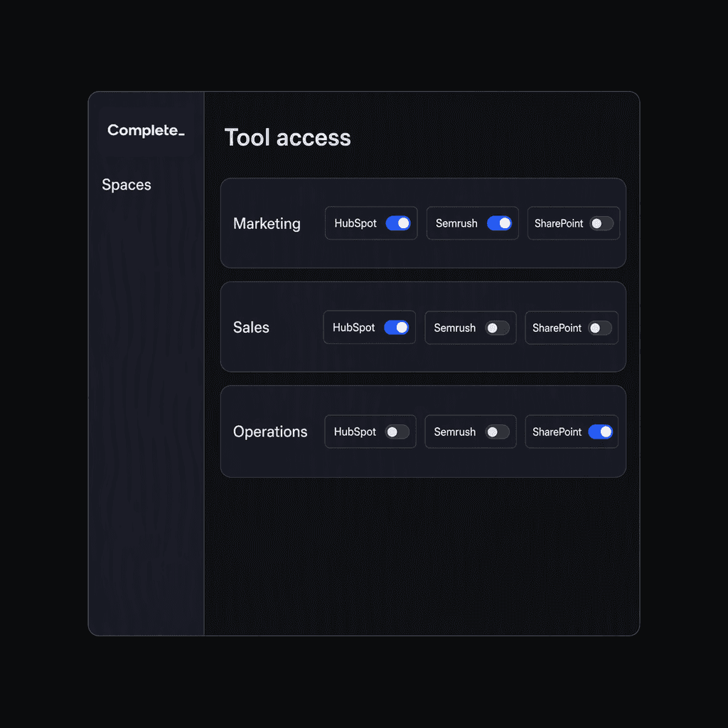
Task: Click HubSpot label in Marketing row
Action: [x=355, y=223]
